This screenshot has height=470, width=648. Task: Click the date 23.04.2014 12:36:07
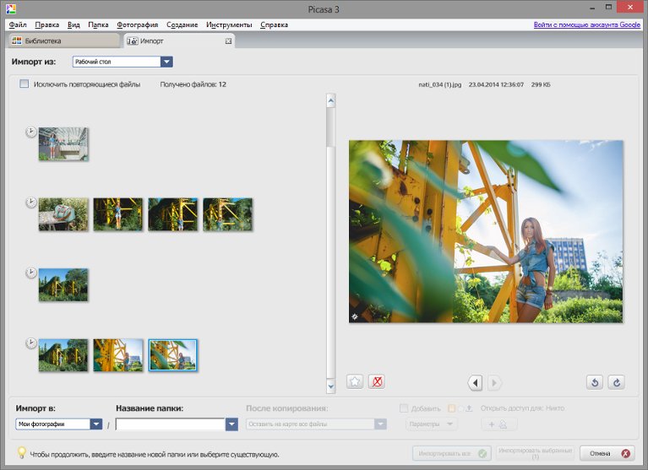(x=496, y=84)
